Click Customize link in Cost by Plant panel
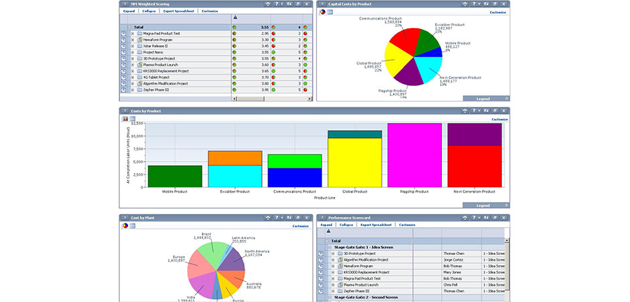The image size is (630, 302). tap(301, 226)
